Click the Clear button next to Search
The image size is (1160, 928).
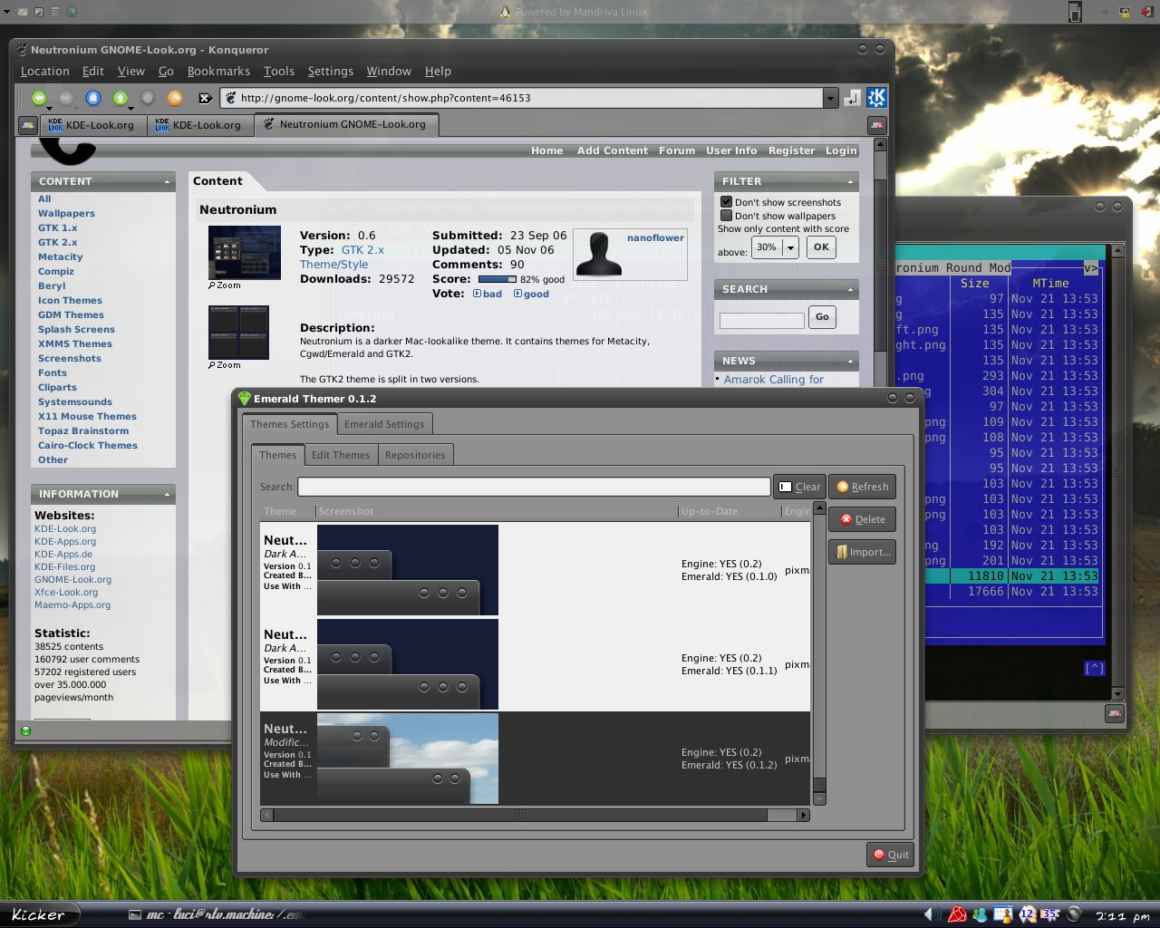(x=799, y=487)
